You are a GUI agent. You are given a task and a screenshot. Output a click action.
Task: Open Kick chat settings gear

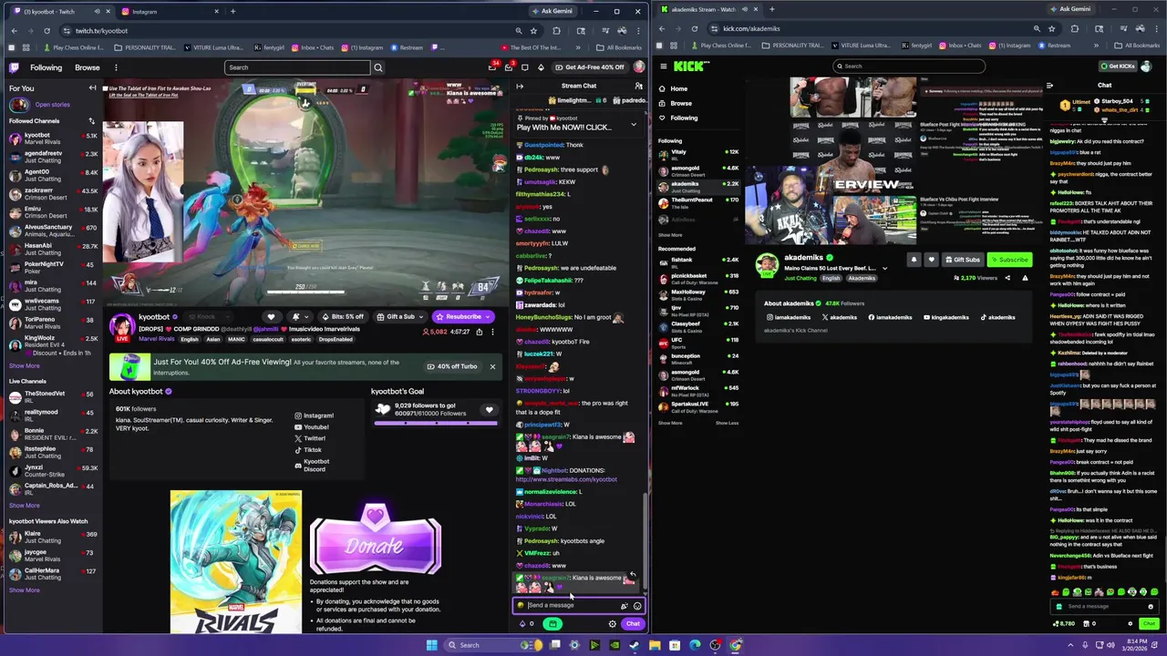[1131, 624]
